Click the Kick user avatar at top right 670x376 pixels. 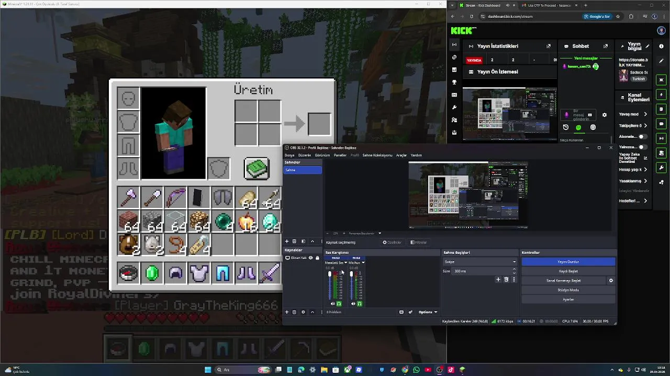[662, 31]
